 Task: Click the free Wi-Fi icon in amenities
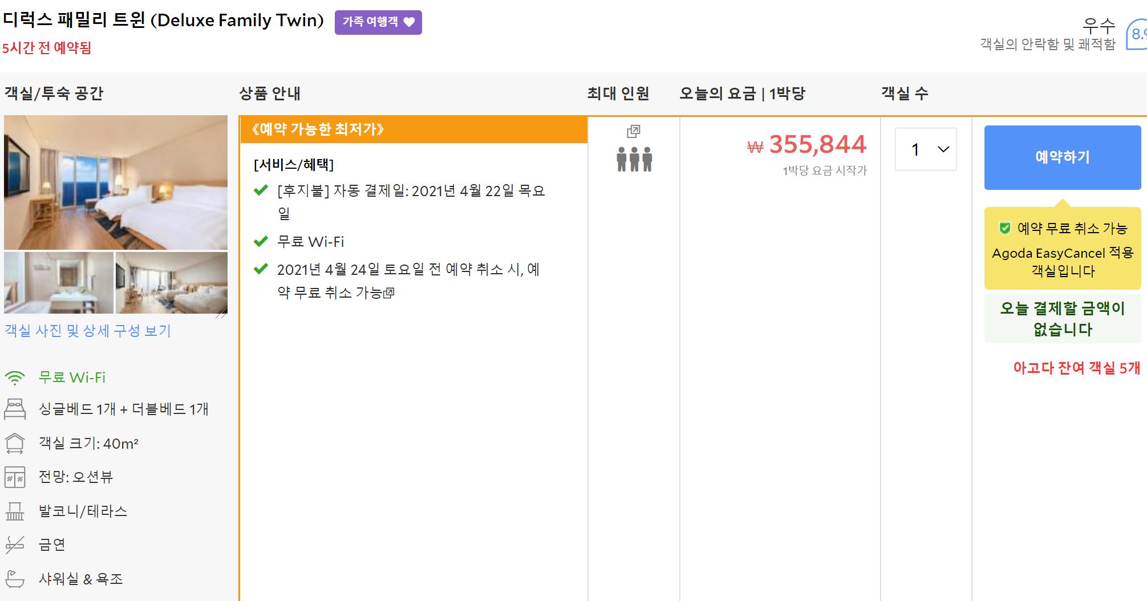click(x=15, y=377)
